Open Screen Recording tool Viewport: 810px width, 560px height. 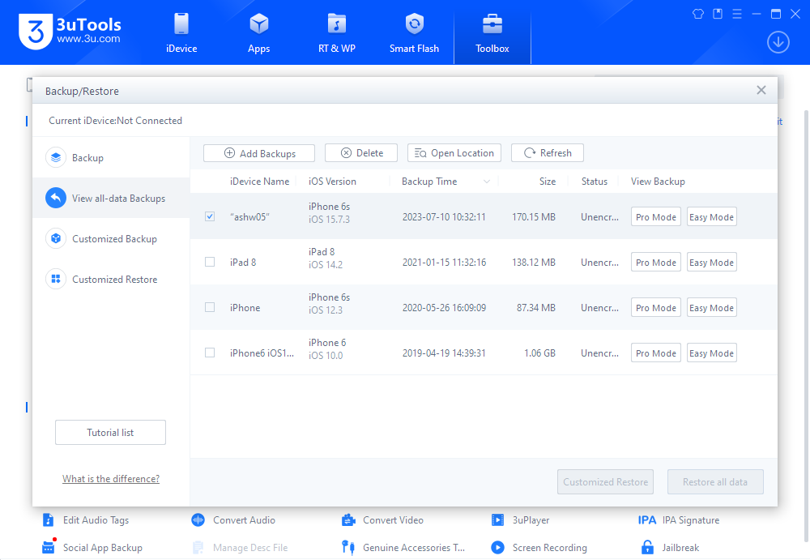(539, 548)
